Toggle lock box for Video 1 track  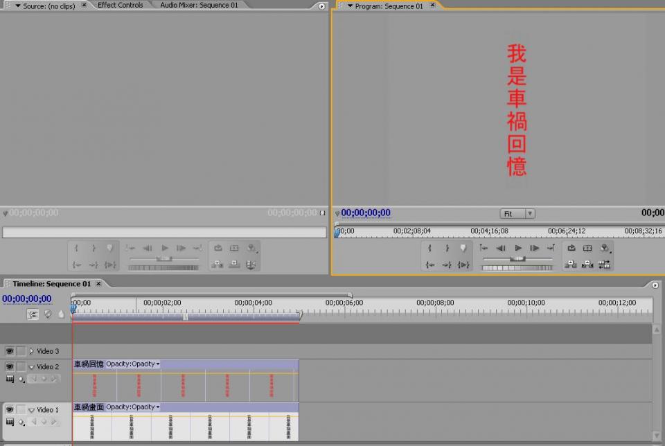click(21, 409)
